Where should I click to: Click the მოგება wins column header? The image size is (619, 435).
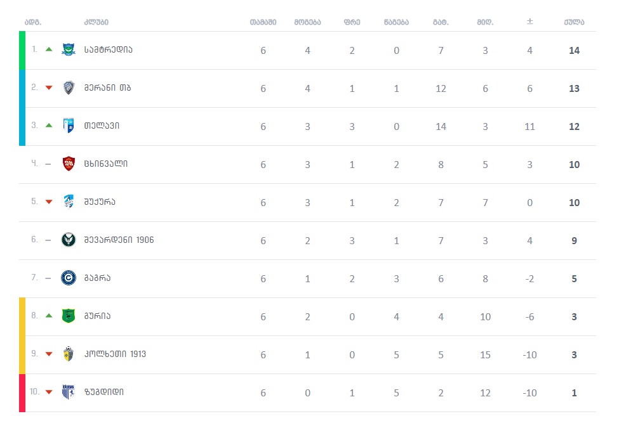coord(307,22)
